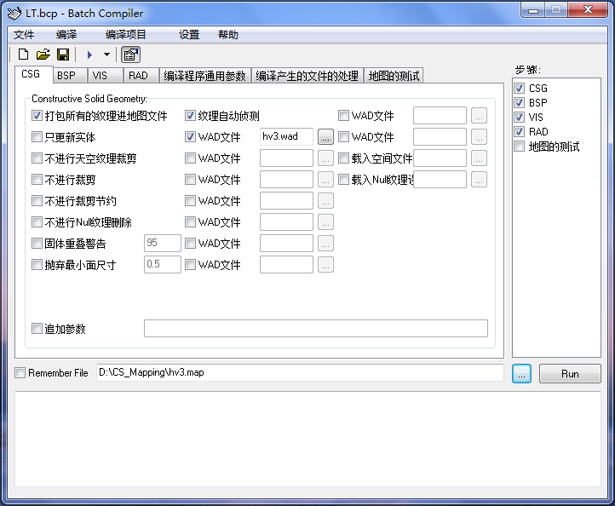Screen dimensions: 615x506
Task: Click the empty output log area
Action: click(x=307, y=439)
